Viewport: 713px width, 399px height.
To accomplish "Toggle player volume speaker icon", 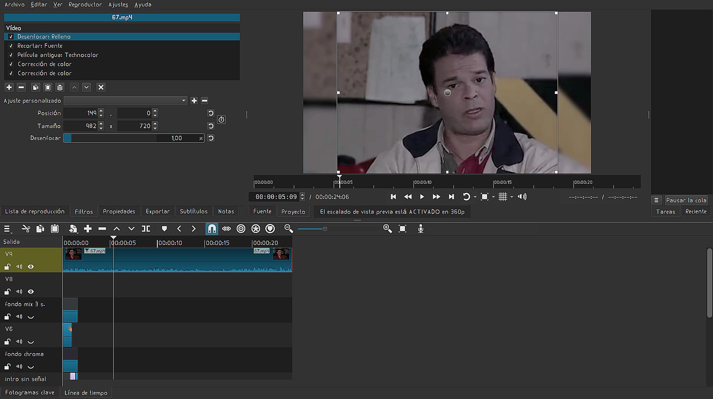I will click(x=522, y=197).
